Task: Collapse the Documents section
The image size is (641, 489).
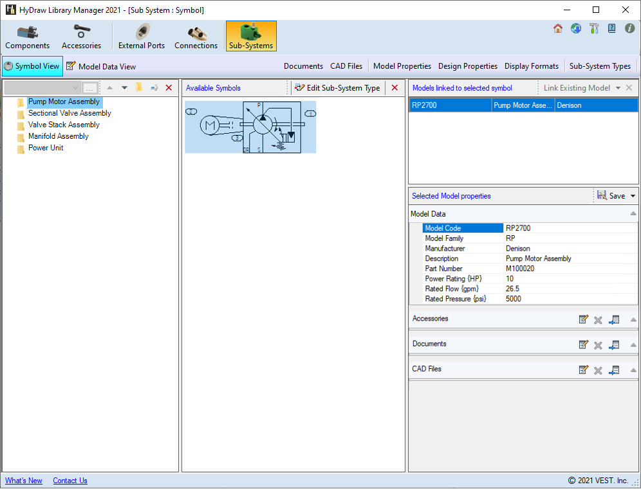Action: [633, 345]
